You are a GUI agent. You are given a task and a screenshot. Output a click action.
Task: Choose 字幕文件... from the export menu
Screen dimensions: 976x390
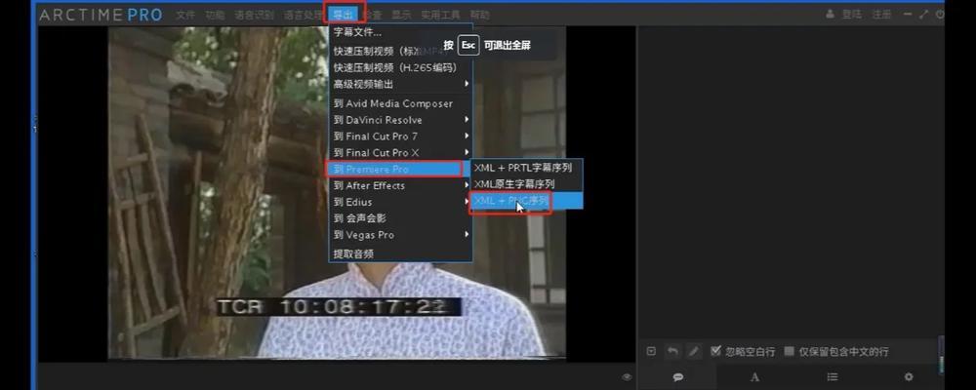[400, 32]
